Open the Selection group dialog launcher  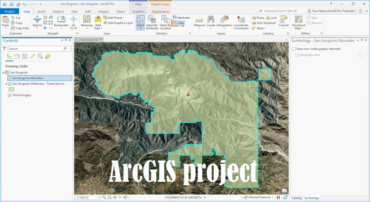pyautogui.click(x=189, y=34)
